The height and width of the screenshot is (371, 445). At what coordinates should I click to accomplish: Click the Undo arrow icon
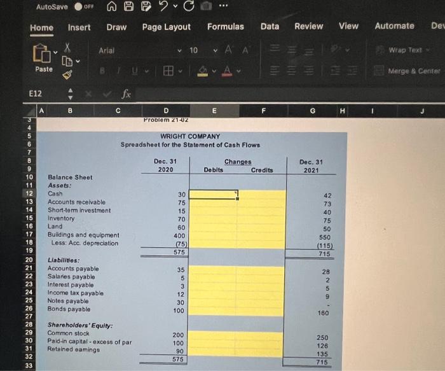pyautogui.click(x=164, y=6)
